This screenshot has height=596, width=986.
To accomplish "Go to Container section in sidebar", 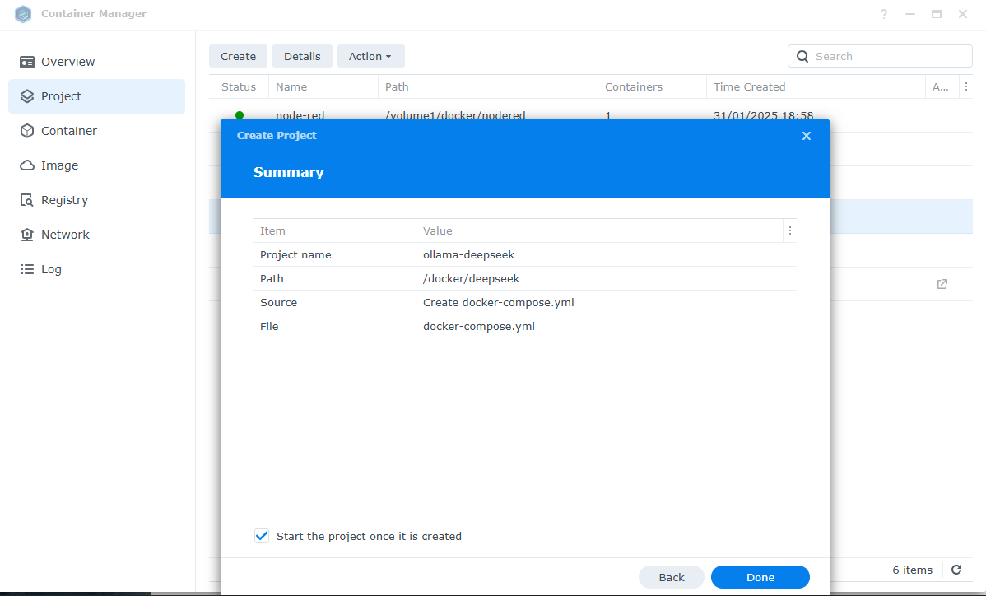I will (96, 131).
